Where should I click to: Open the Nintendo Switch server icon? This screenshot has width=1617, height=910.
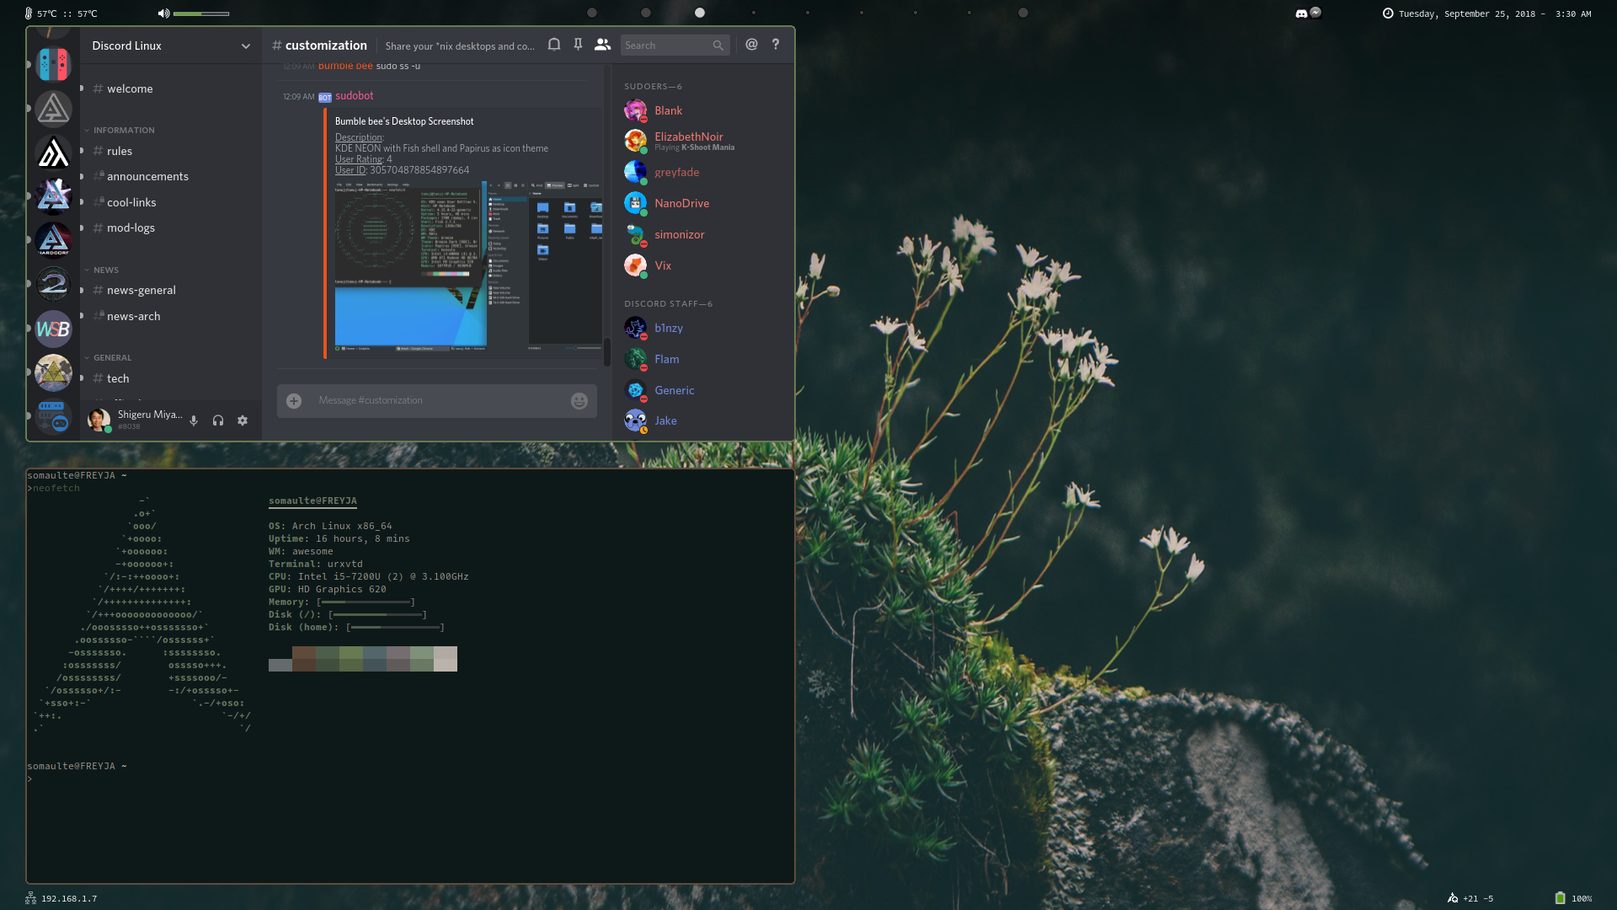[53, 64]
